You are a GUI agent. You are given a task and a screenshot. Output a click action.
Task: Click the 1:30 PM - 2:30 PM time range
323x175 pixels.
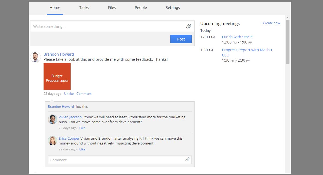coord(236,60)
